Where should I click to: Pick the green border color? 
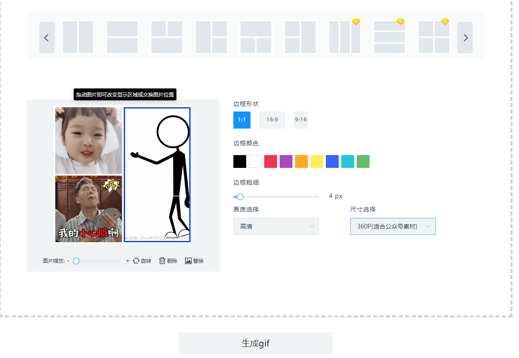(x=363, y=161)
